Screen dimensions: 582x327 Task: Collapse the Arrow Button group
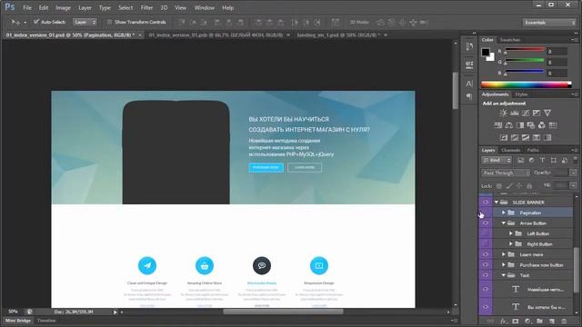[503, 223]
